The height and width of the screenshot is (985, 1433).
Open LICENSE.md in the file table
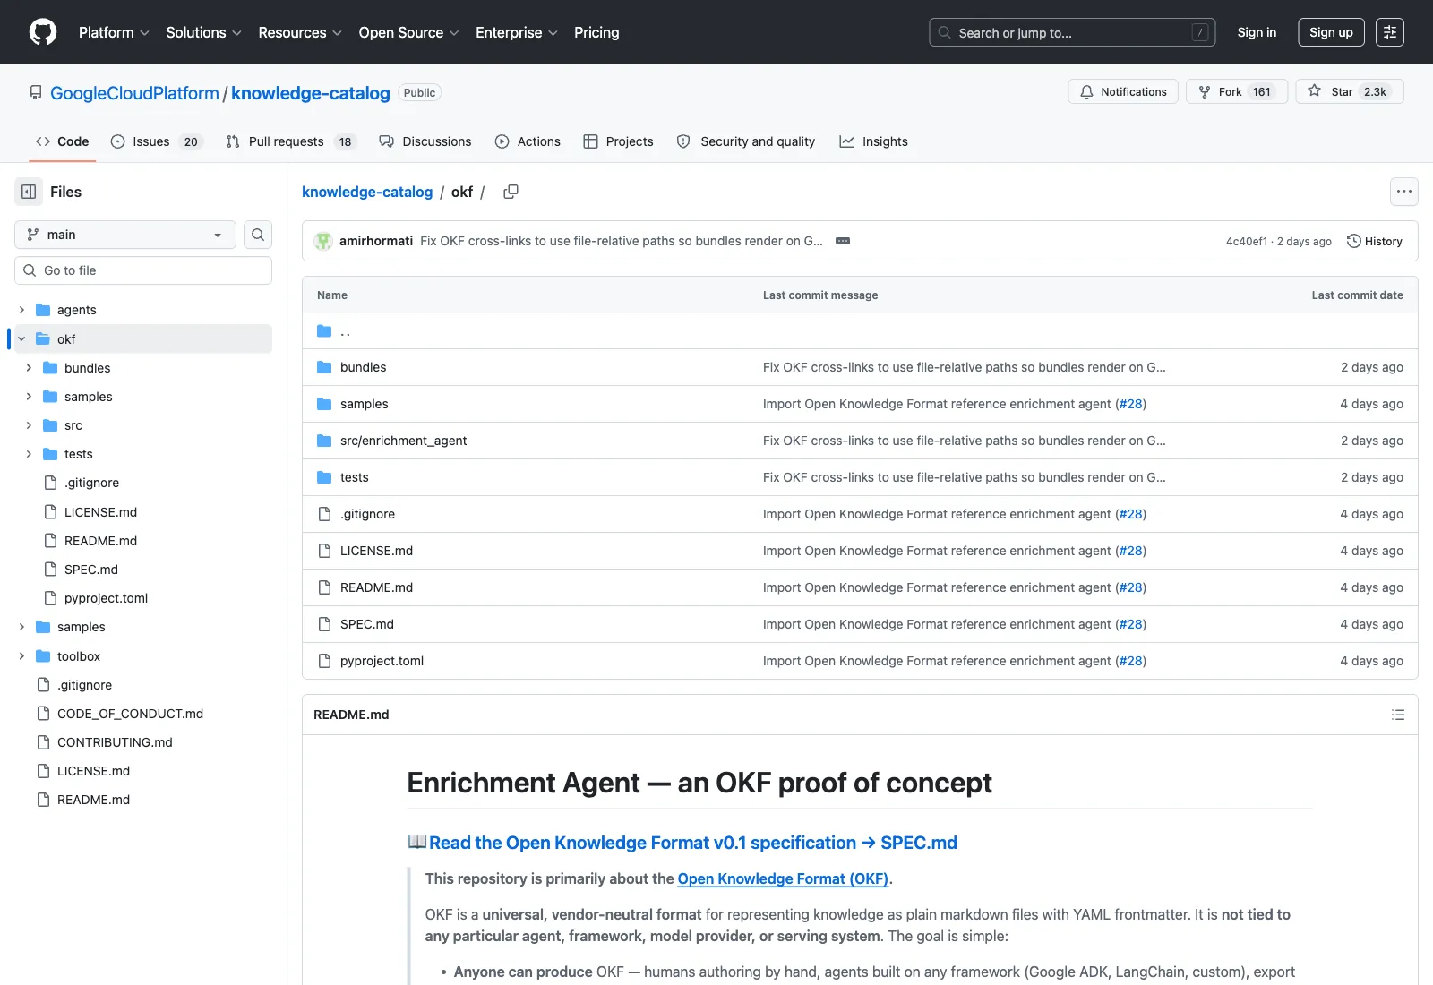coord(376,551)
